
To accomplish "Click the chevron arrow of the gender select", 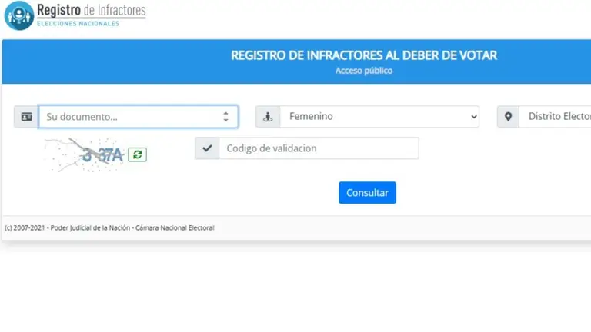I will tap(472, 117).
